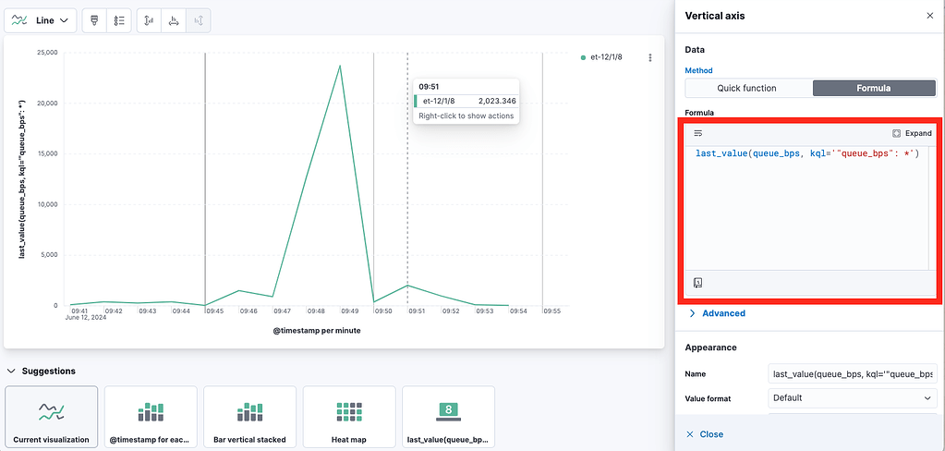Open the legend settings icon
The height and width of the screenshot is (451, 945).
click(119, 20)
